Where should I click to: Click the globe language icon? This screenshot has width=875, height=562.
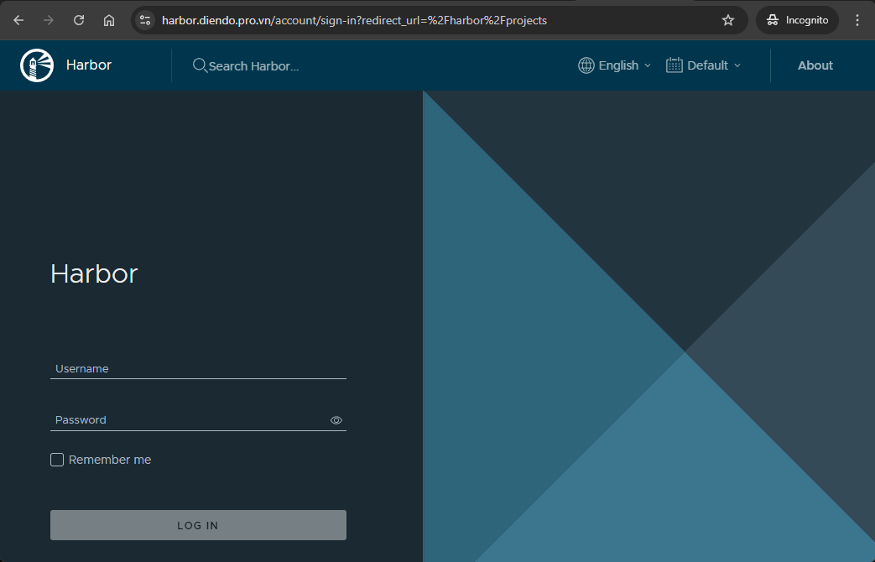tap(586, 65)
